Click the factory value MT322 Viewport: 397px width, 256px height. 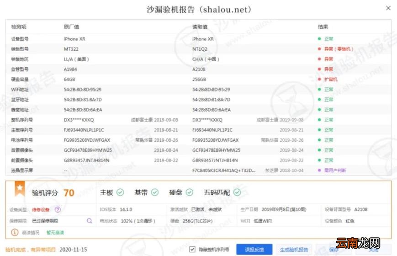71,49
